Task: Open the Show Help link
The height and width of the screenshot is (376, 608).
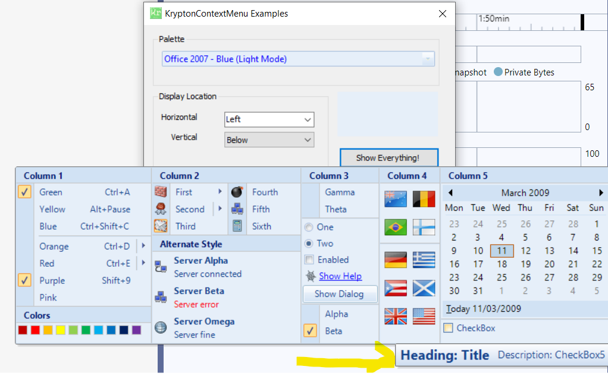Action: pos(340,276)
